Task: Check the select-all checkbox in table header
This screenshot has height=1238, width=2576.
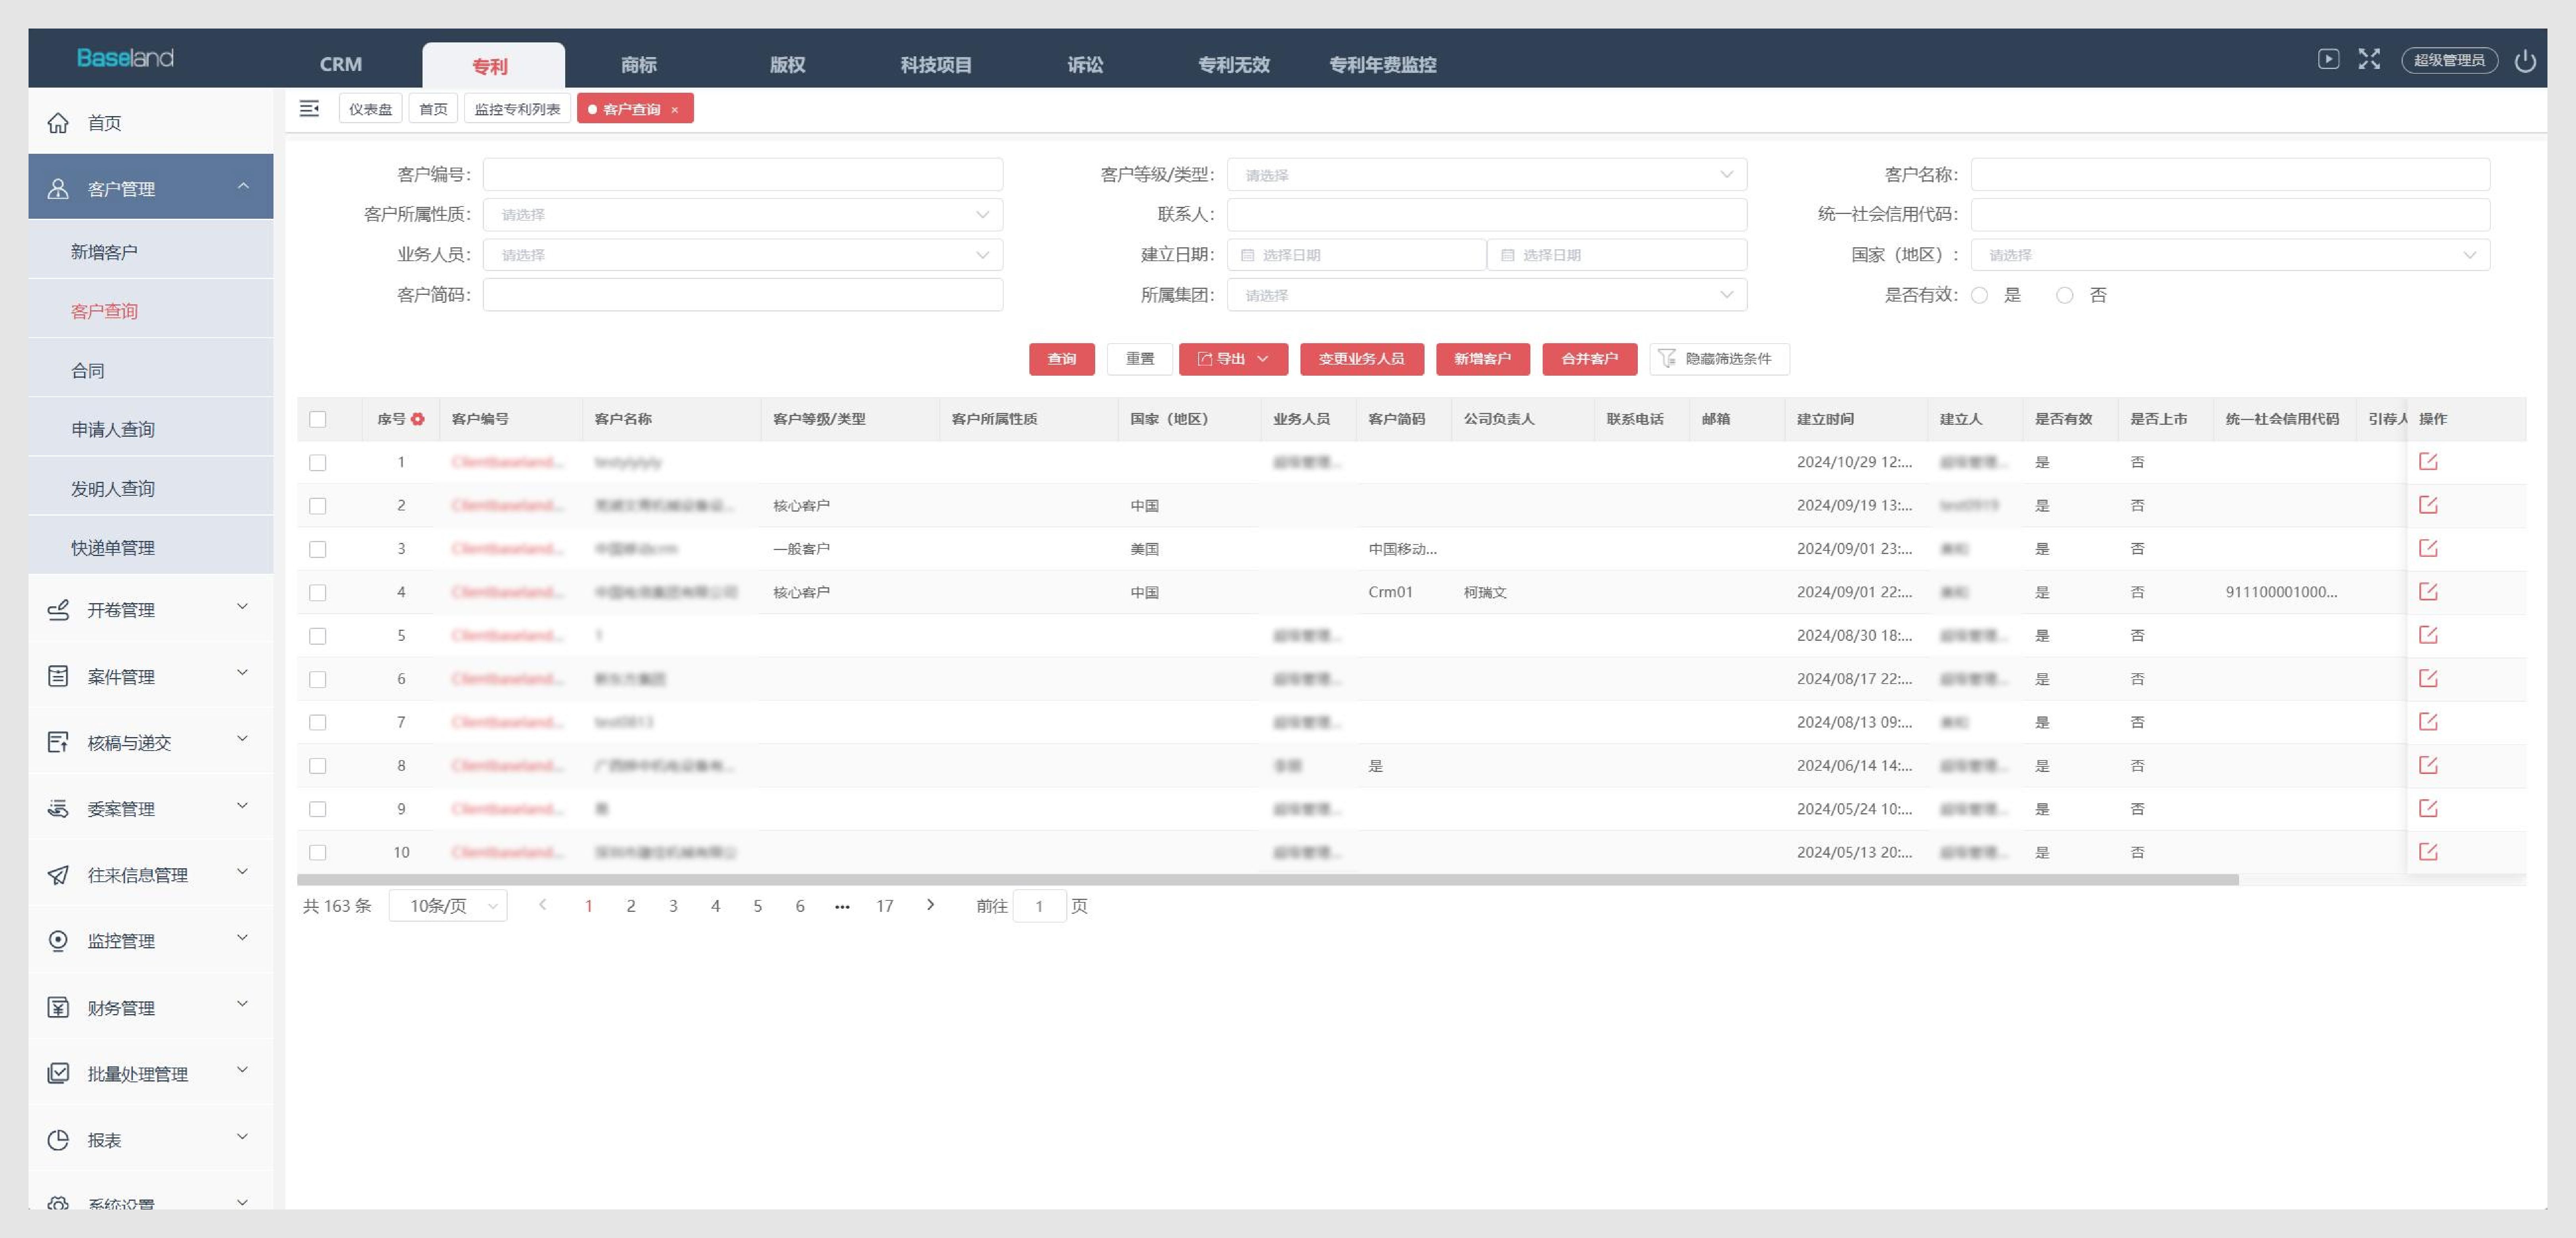Action: coord(318,419)
